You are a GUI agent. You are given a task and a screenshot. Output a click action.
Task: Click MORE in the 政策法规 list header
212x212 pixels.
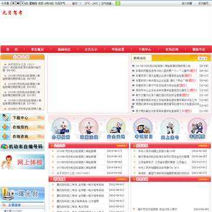pos(204,145)
